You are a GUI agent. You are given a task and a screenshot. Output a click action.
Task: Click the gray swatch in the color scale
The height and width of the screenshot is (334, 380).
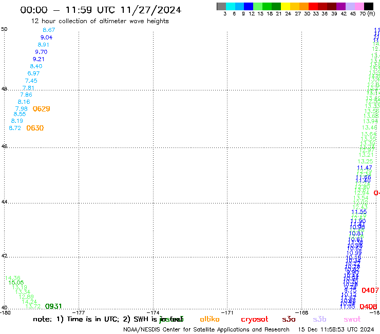click(221, 6)
